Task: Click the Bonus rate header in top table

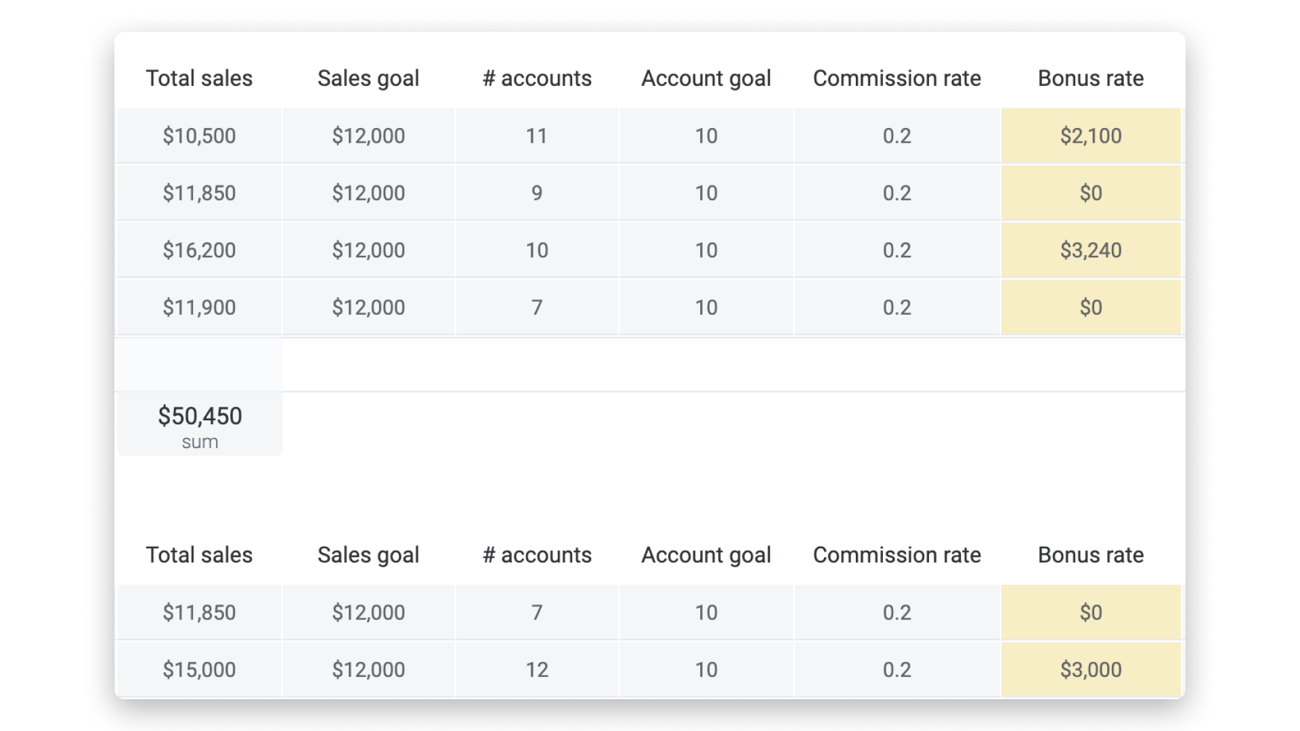Action: click(x=1091, y=79)
